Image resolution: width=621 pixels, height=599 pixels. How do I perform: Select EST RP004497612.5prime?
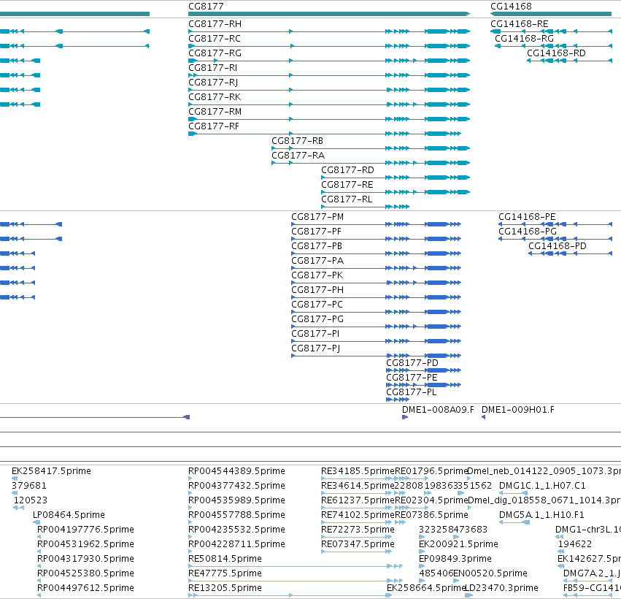(85, 588)
